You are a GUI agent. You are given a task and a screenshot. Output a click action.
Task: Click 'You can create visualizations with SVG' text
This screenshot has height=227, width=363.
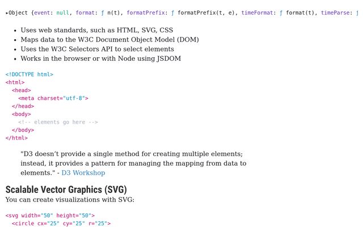pos(70,200)
